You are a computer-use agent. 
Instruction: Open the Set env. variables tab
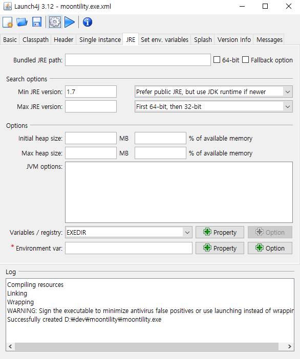click(x=164, y=39)
